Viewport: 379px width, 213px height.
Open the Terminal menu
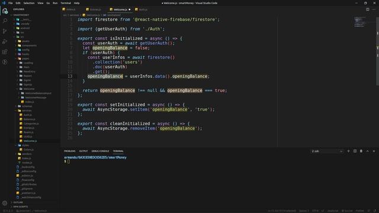(66, 3)
